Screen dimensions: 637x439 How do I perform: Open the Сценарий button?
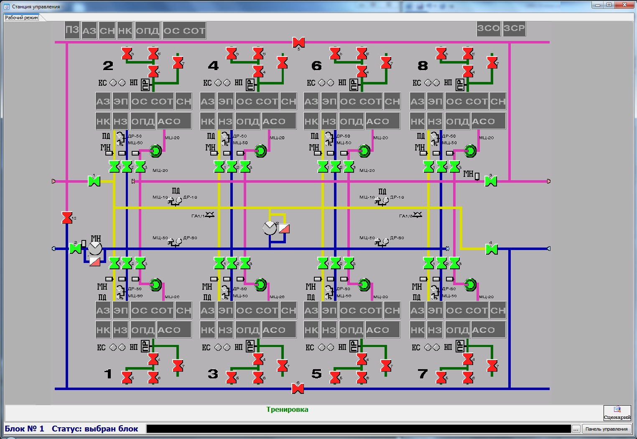click(617, 413)
